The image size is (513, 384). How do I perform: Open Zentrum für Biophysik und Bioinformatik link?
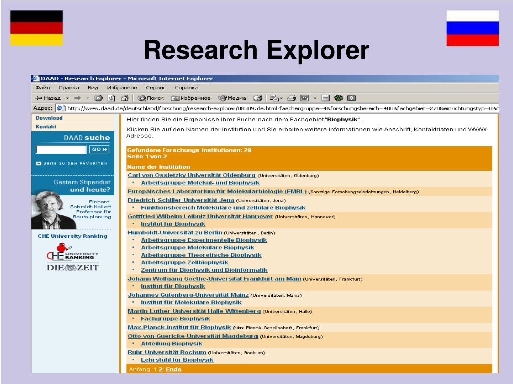(204, 270)
